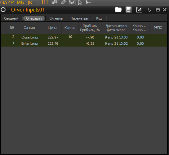Switch to the Сводный tab

coord(11,18)
